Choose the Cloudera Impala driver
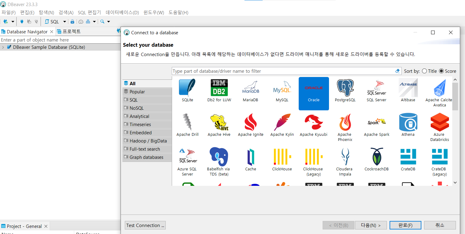This screenshot has height=234, width=465. click(x=345, y=162)
